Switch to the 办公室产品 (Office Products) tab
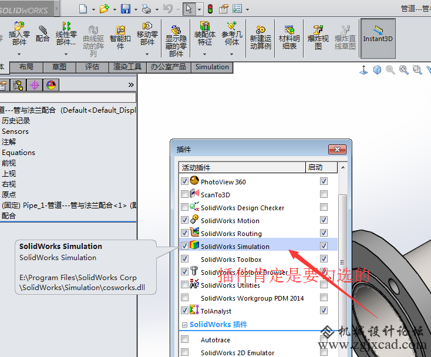431x357 pixels. click(x=168, y=67)
